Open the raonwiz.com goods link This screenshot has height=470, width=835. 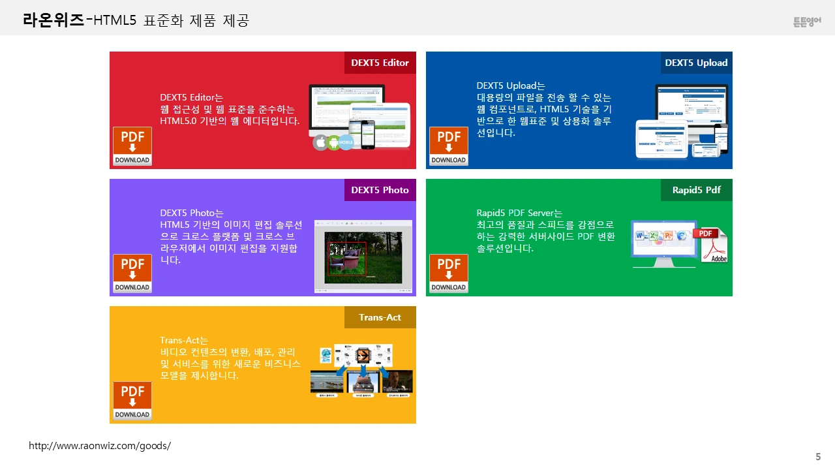pos(100,446)
